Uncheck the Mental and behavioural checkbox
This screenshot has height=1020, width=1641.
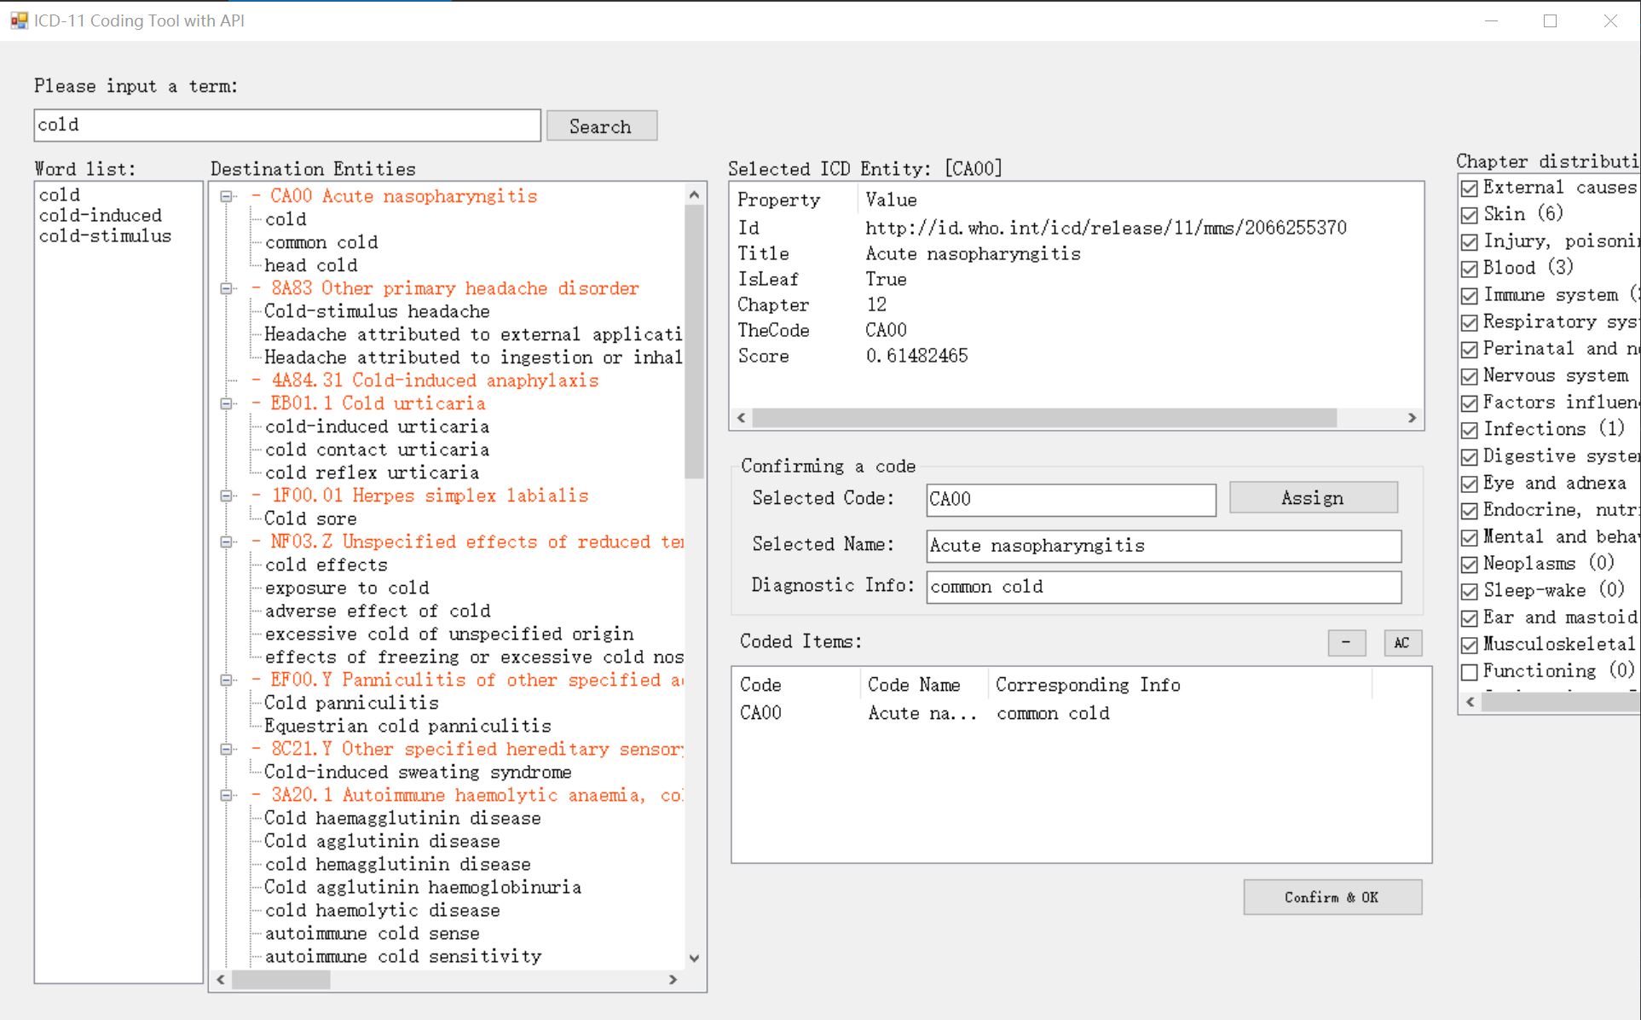click(1470, 537)
